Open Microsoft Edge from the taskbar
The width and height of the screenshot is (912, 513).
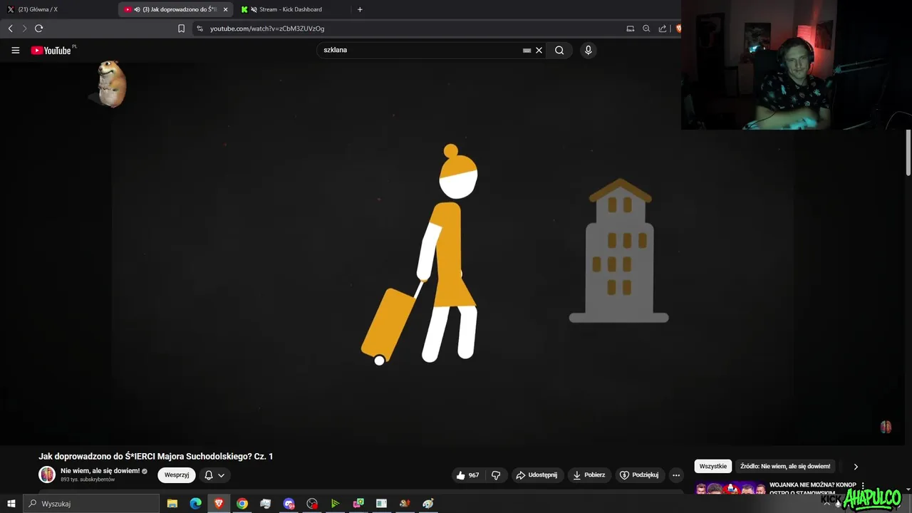point(195,504)
